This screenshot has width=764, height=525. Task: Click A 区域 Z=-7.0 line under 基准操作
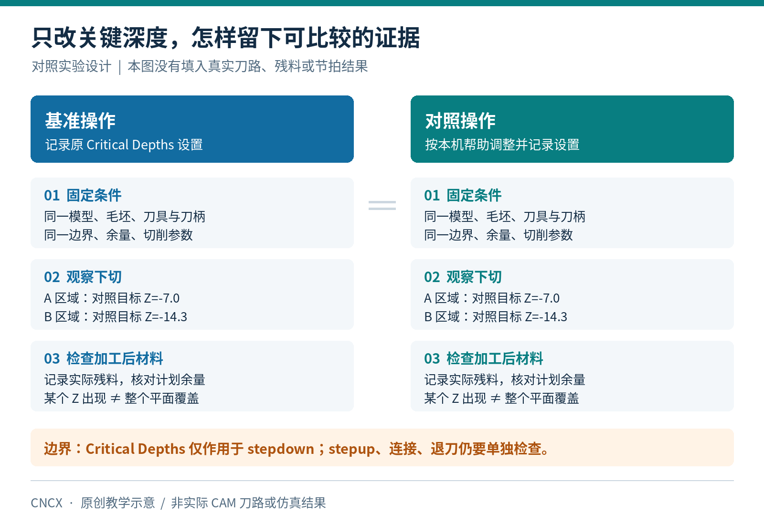(112, 298)
